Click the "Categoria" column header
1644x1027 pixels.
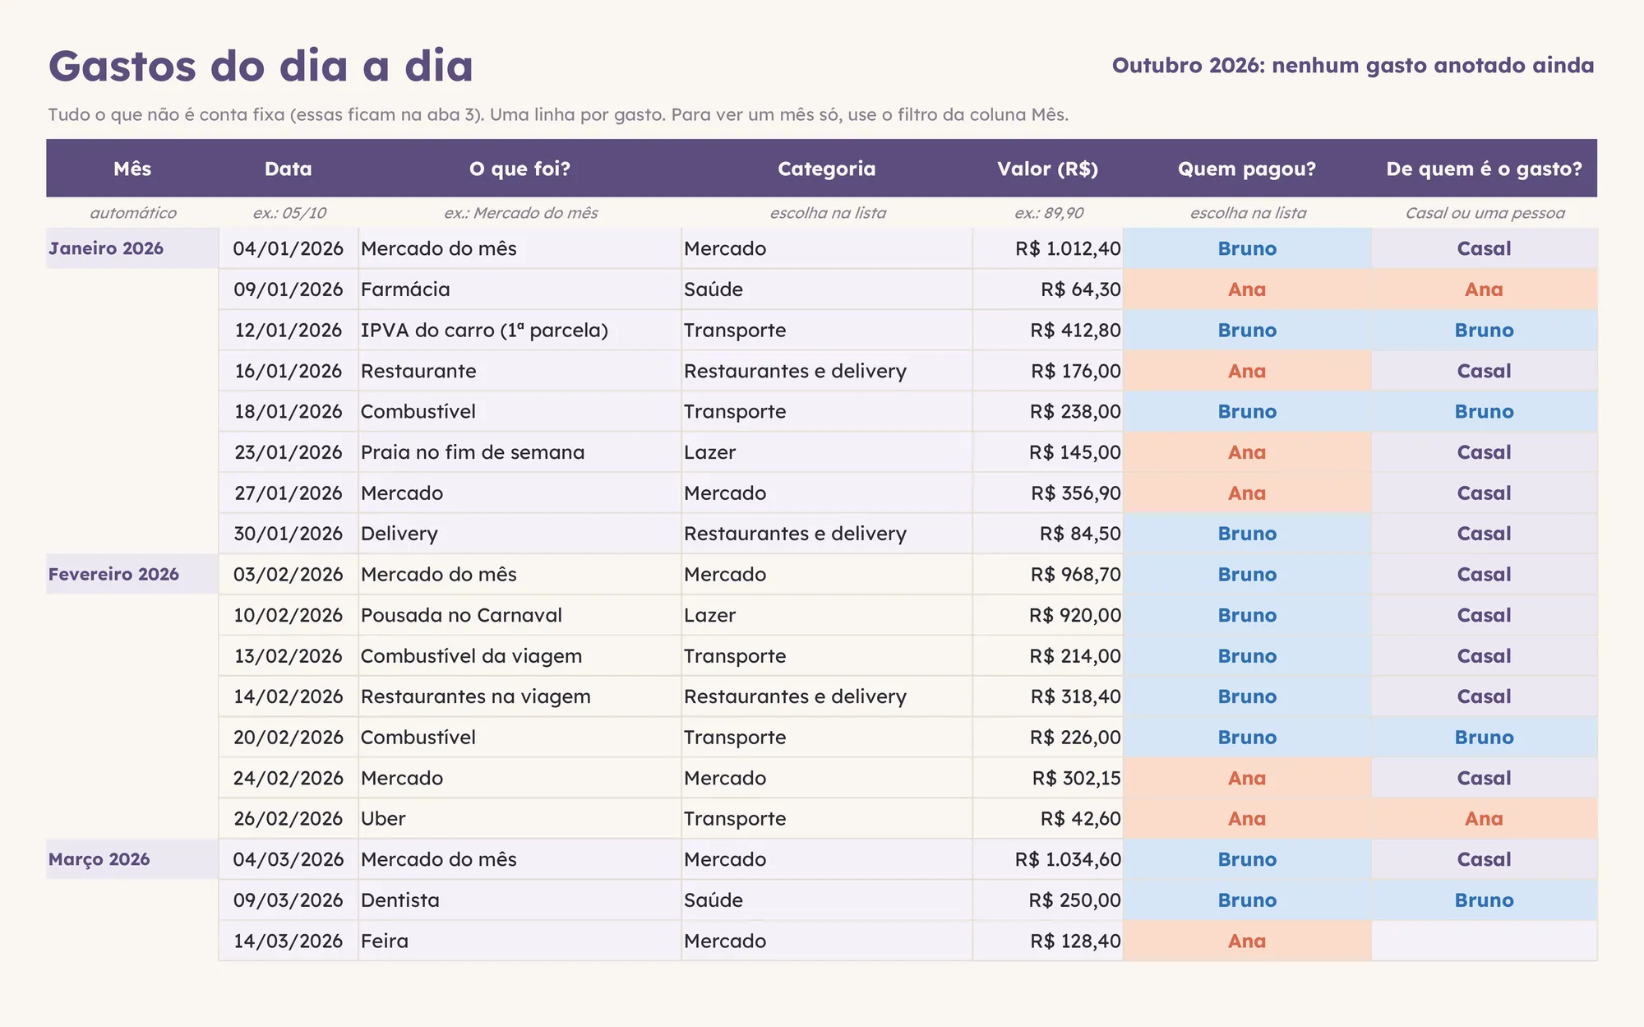(827, 169)
